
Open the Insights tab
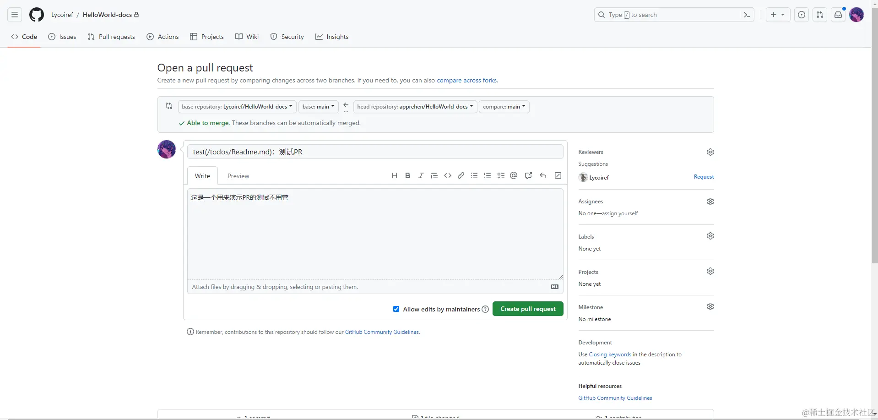332,37
